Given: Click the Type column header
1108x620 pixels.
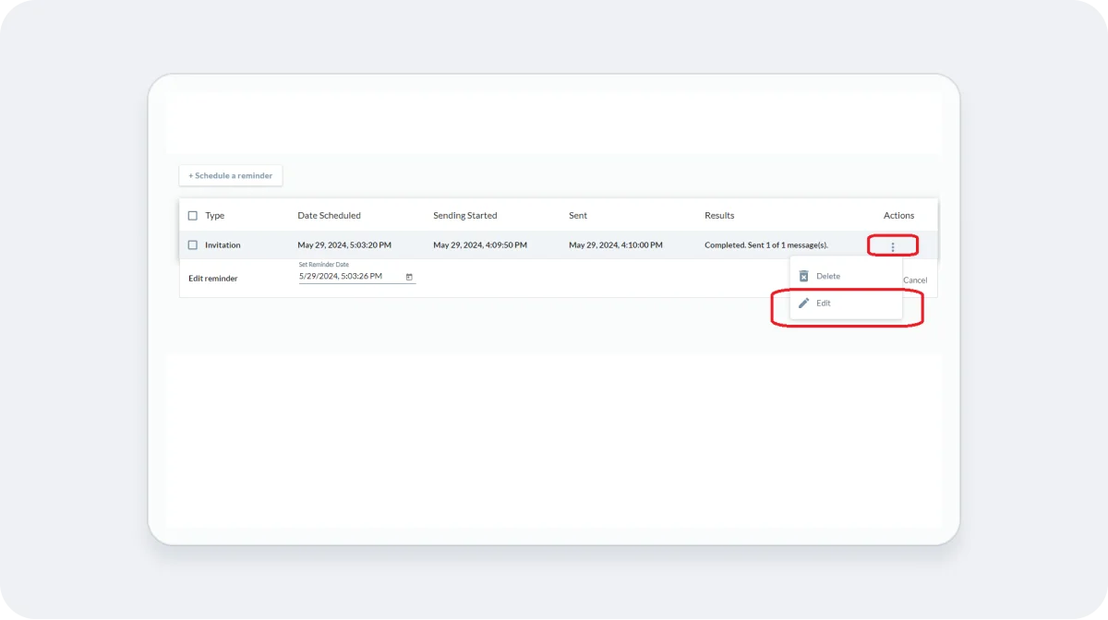Looking at the screenshot, I should (215, 216).
